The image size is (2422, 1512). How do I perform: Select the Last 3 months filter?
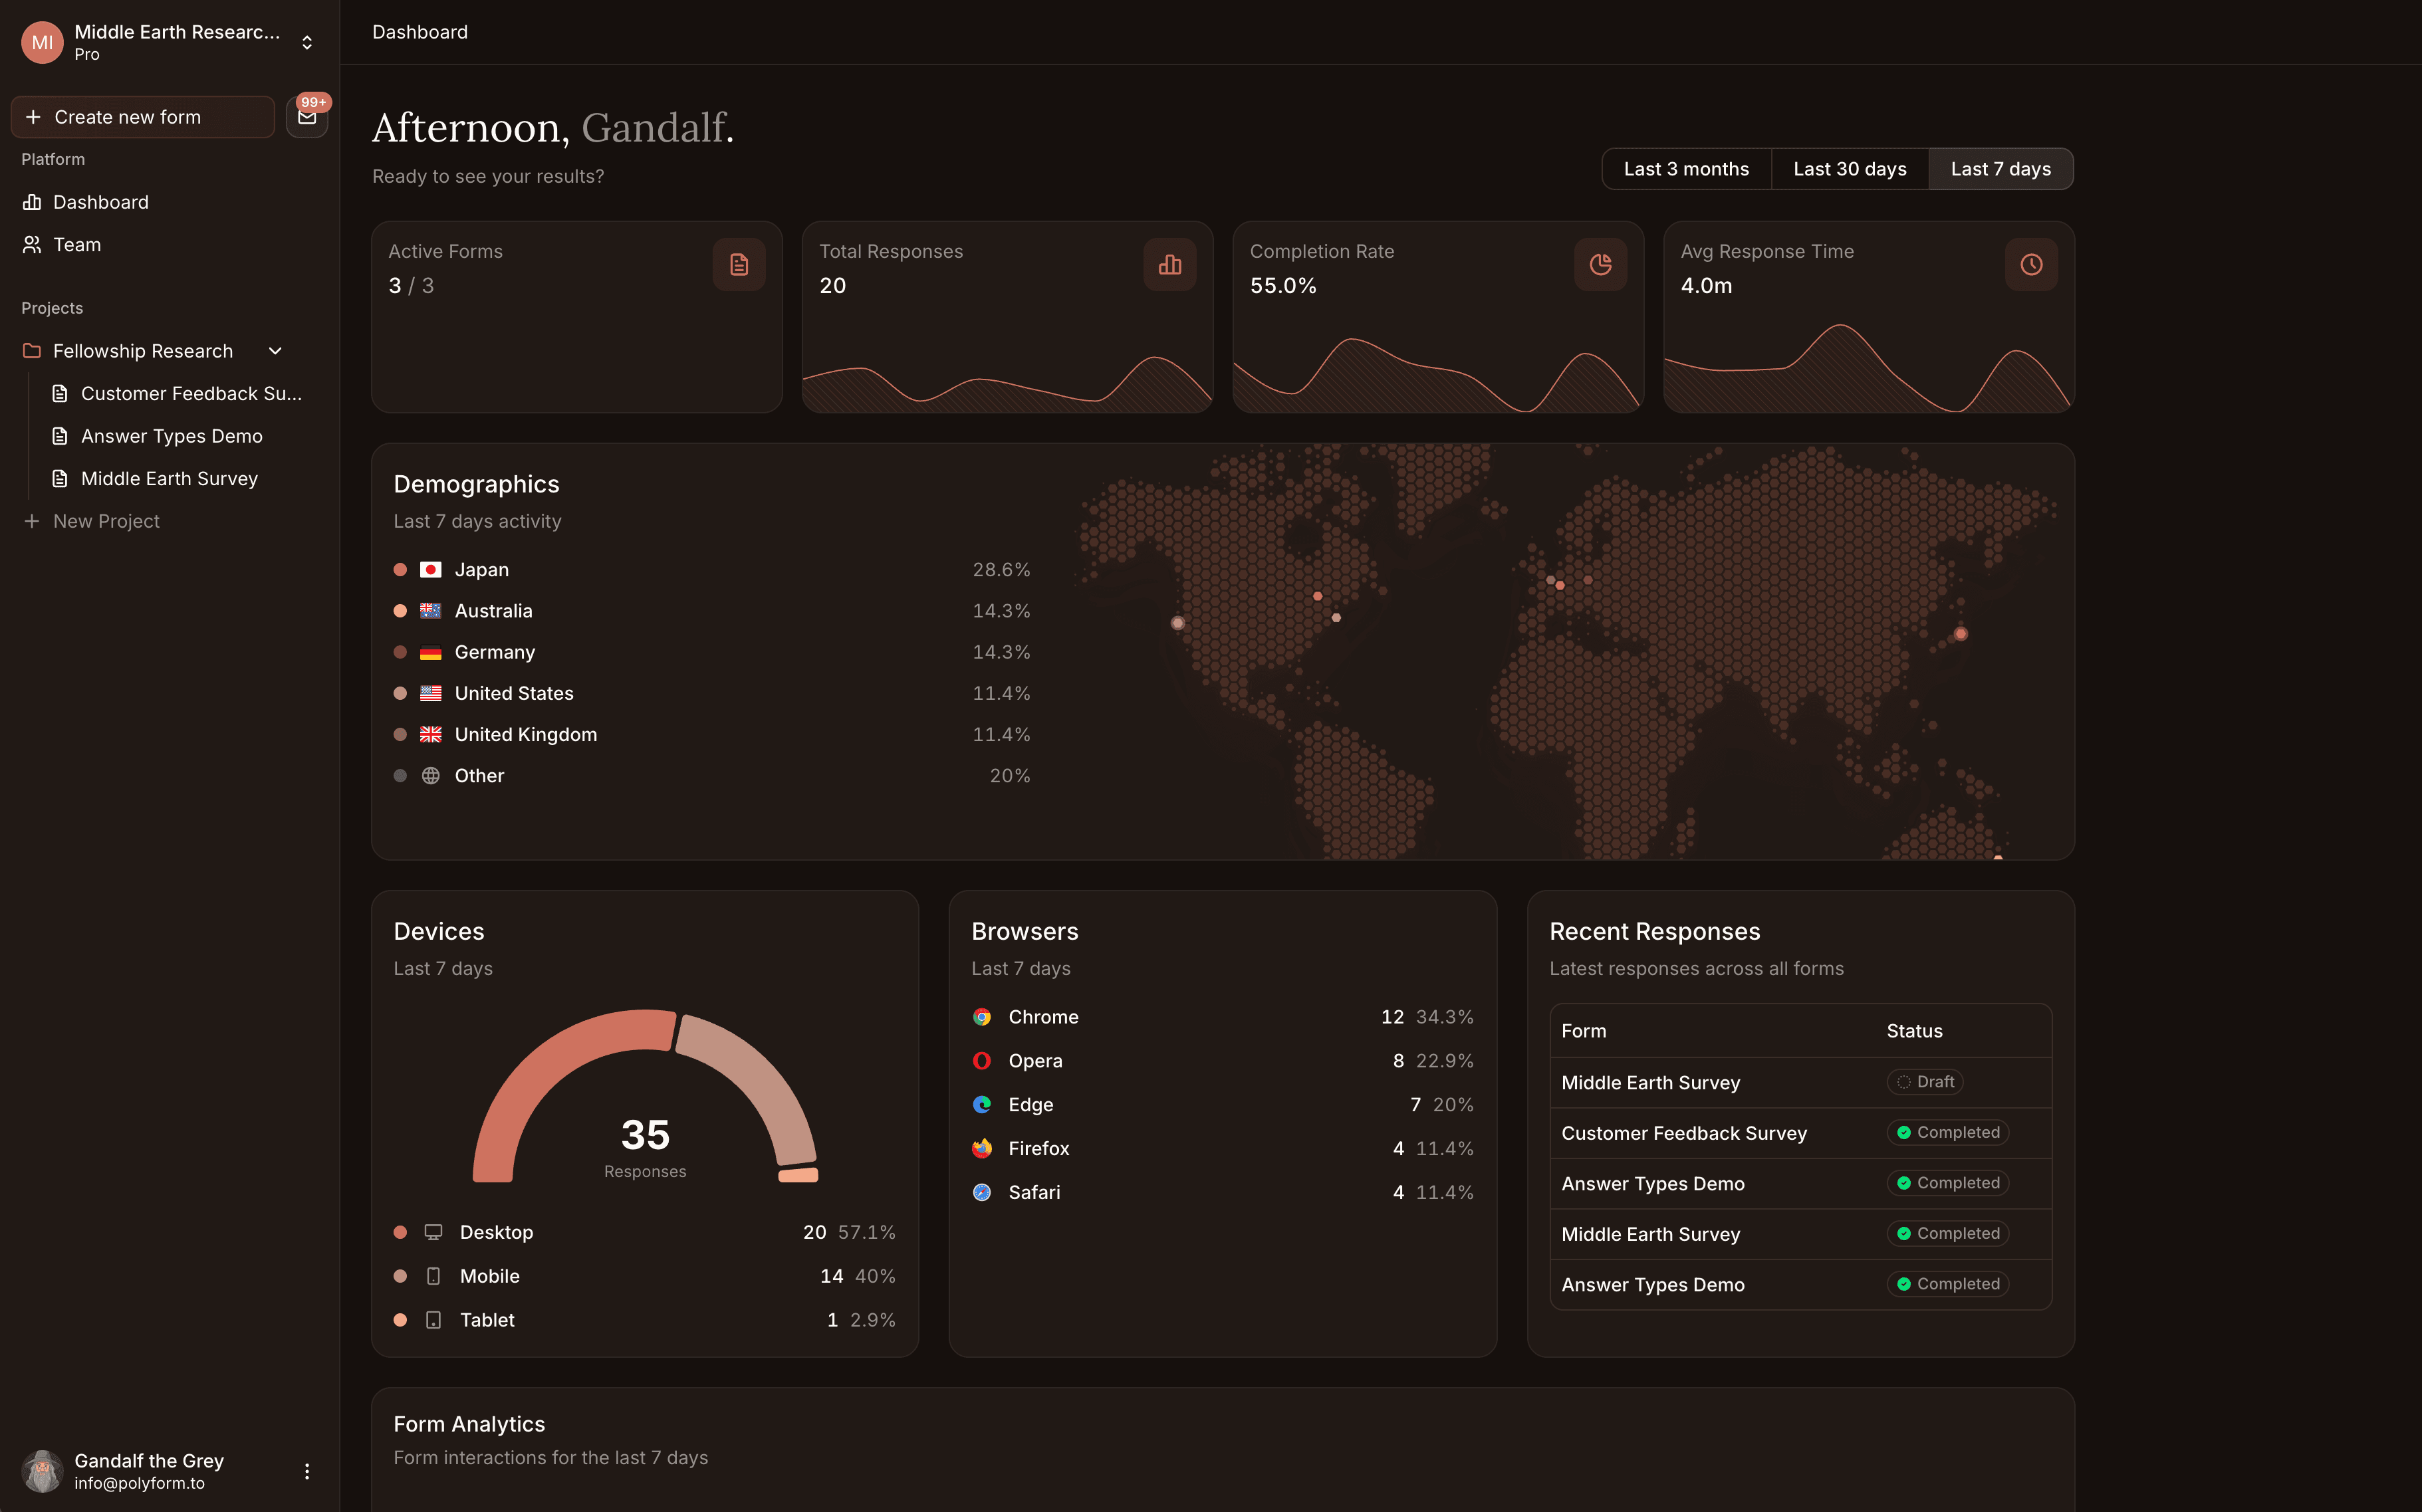pos(1686,168)
